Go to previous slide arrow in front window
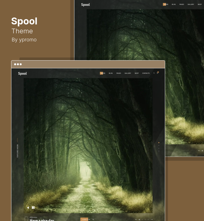 pos(136,219)
